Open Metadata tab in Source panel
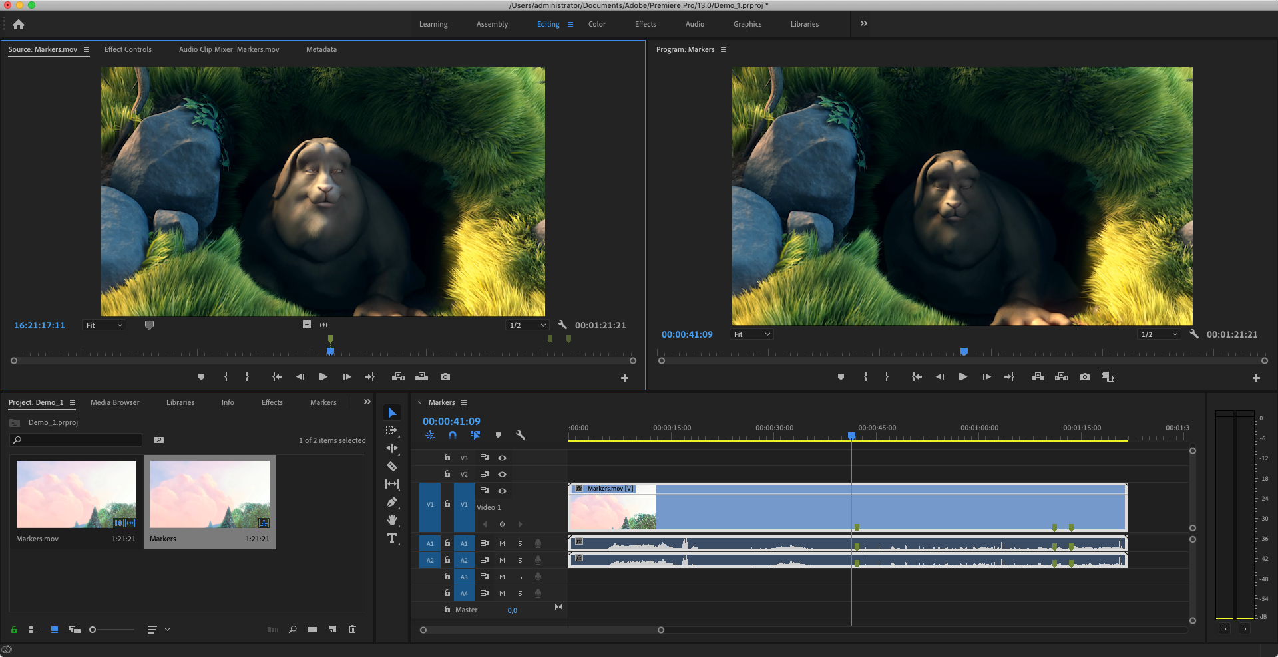 tap(321, 49)
